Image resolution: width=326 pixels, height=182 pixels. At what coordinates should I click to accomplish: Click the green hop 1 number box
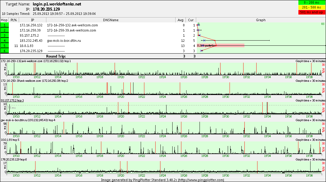4,25
